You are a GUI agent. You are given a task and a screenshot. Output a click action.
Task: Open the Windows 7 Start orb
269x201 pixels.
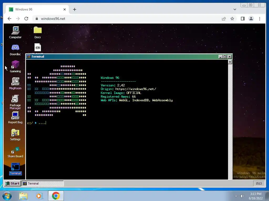coord(7,196)
